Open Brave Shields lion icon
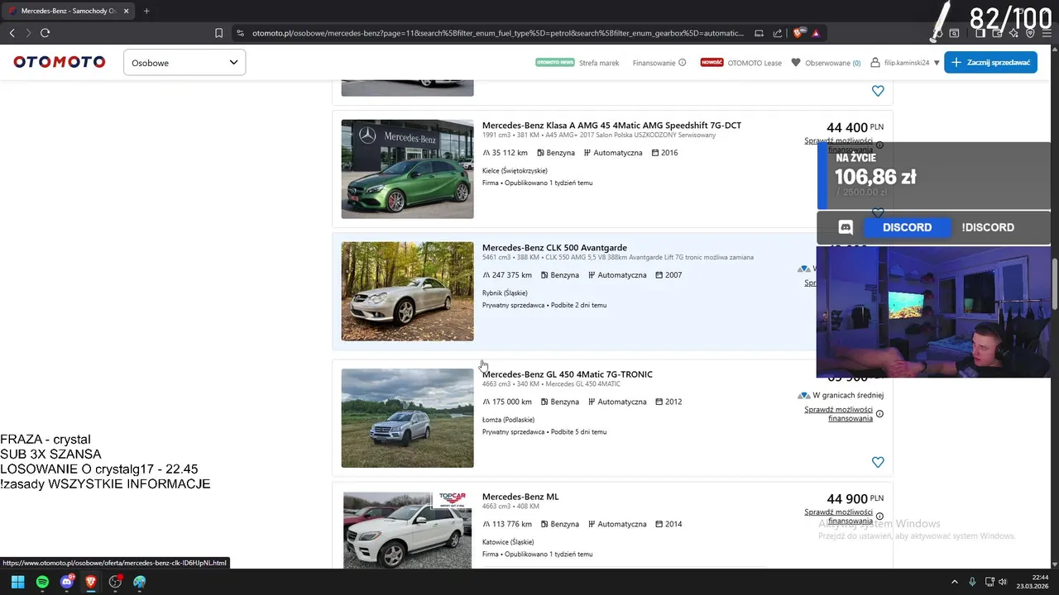Viewport: 1059px width, 595px height. [798, 33]
